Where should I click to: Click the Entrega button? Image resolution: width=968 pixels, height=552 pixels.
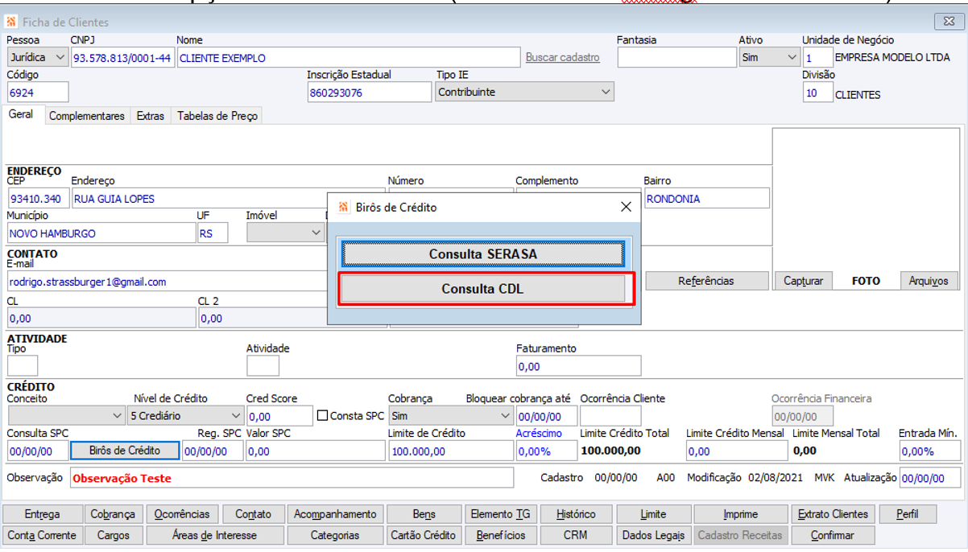43,514
